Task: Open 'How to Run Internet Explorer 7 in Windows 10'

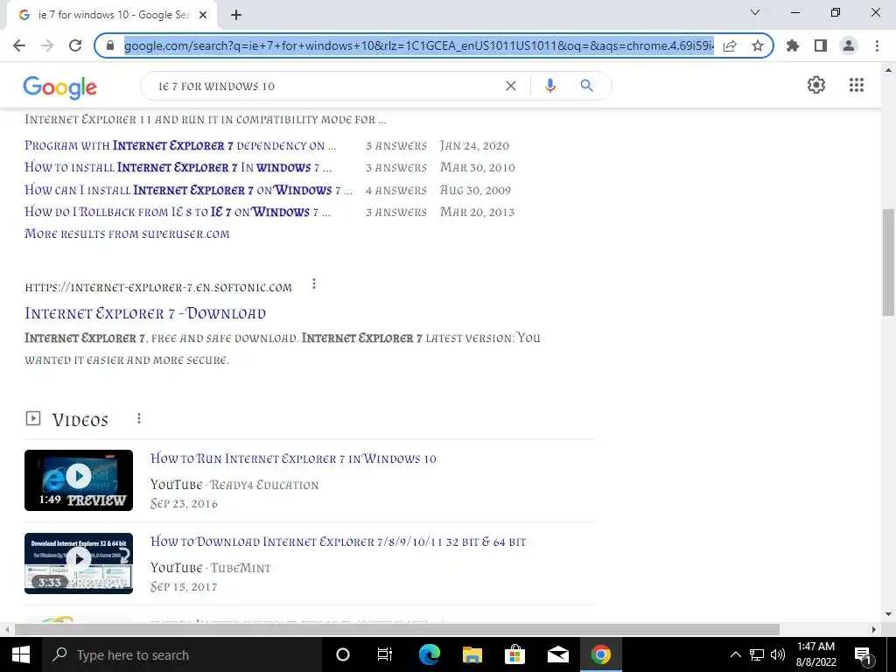Action: pyautogui.click(x=293, y=458)
